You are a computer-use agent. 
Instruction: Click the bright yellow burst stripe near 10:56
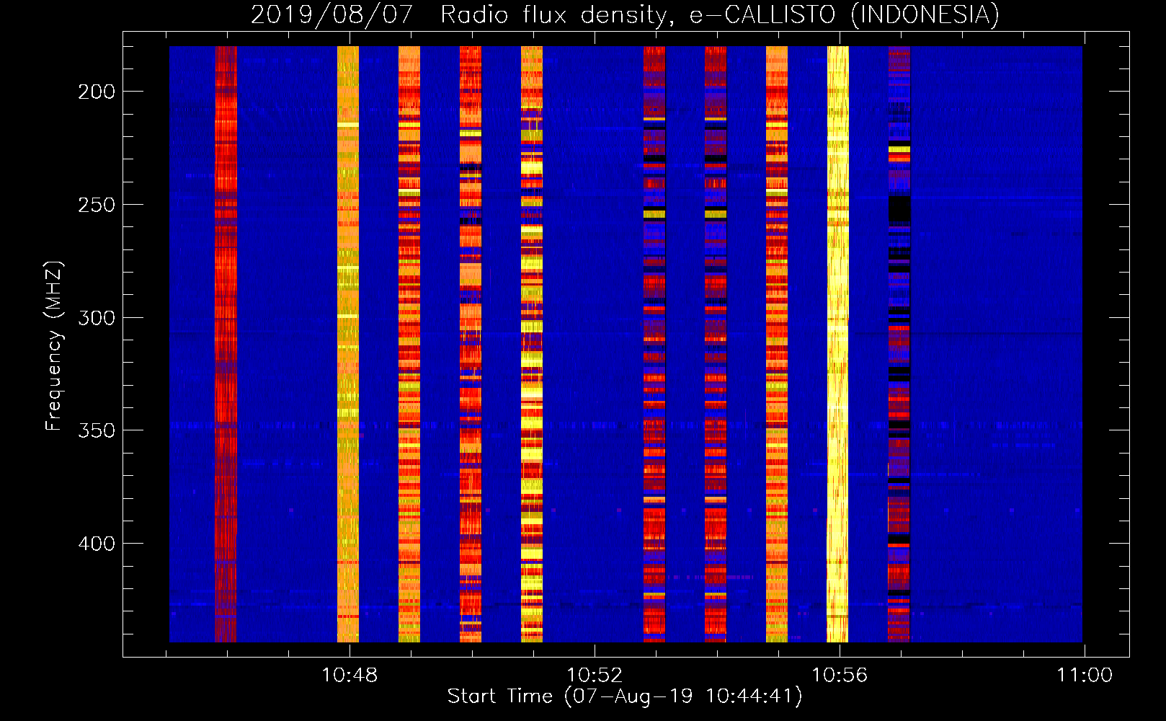point(838,344)
